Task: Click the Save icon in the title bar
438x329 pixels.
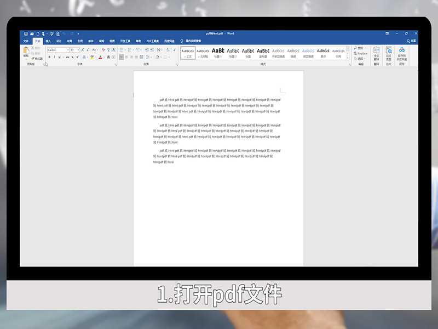Action: pos(27,32)
